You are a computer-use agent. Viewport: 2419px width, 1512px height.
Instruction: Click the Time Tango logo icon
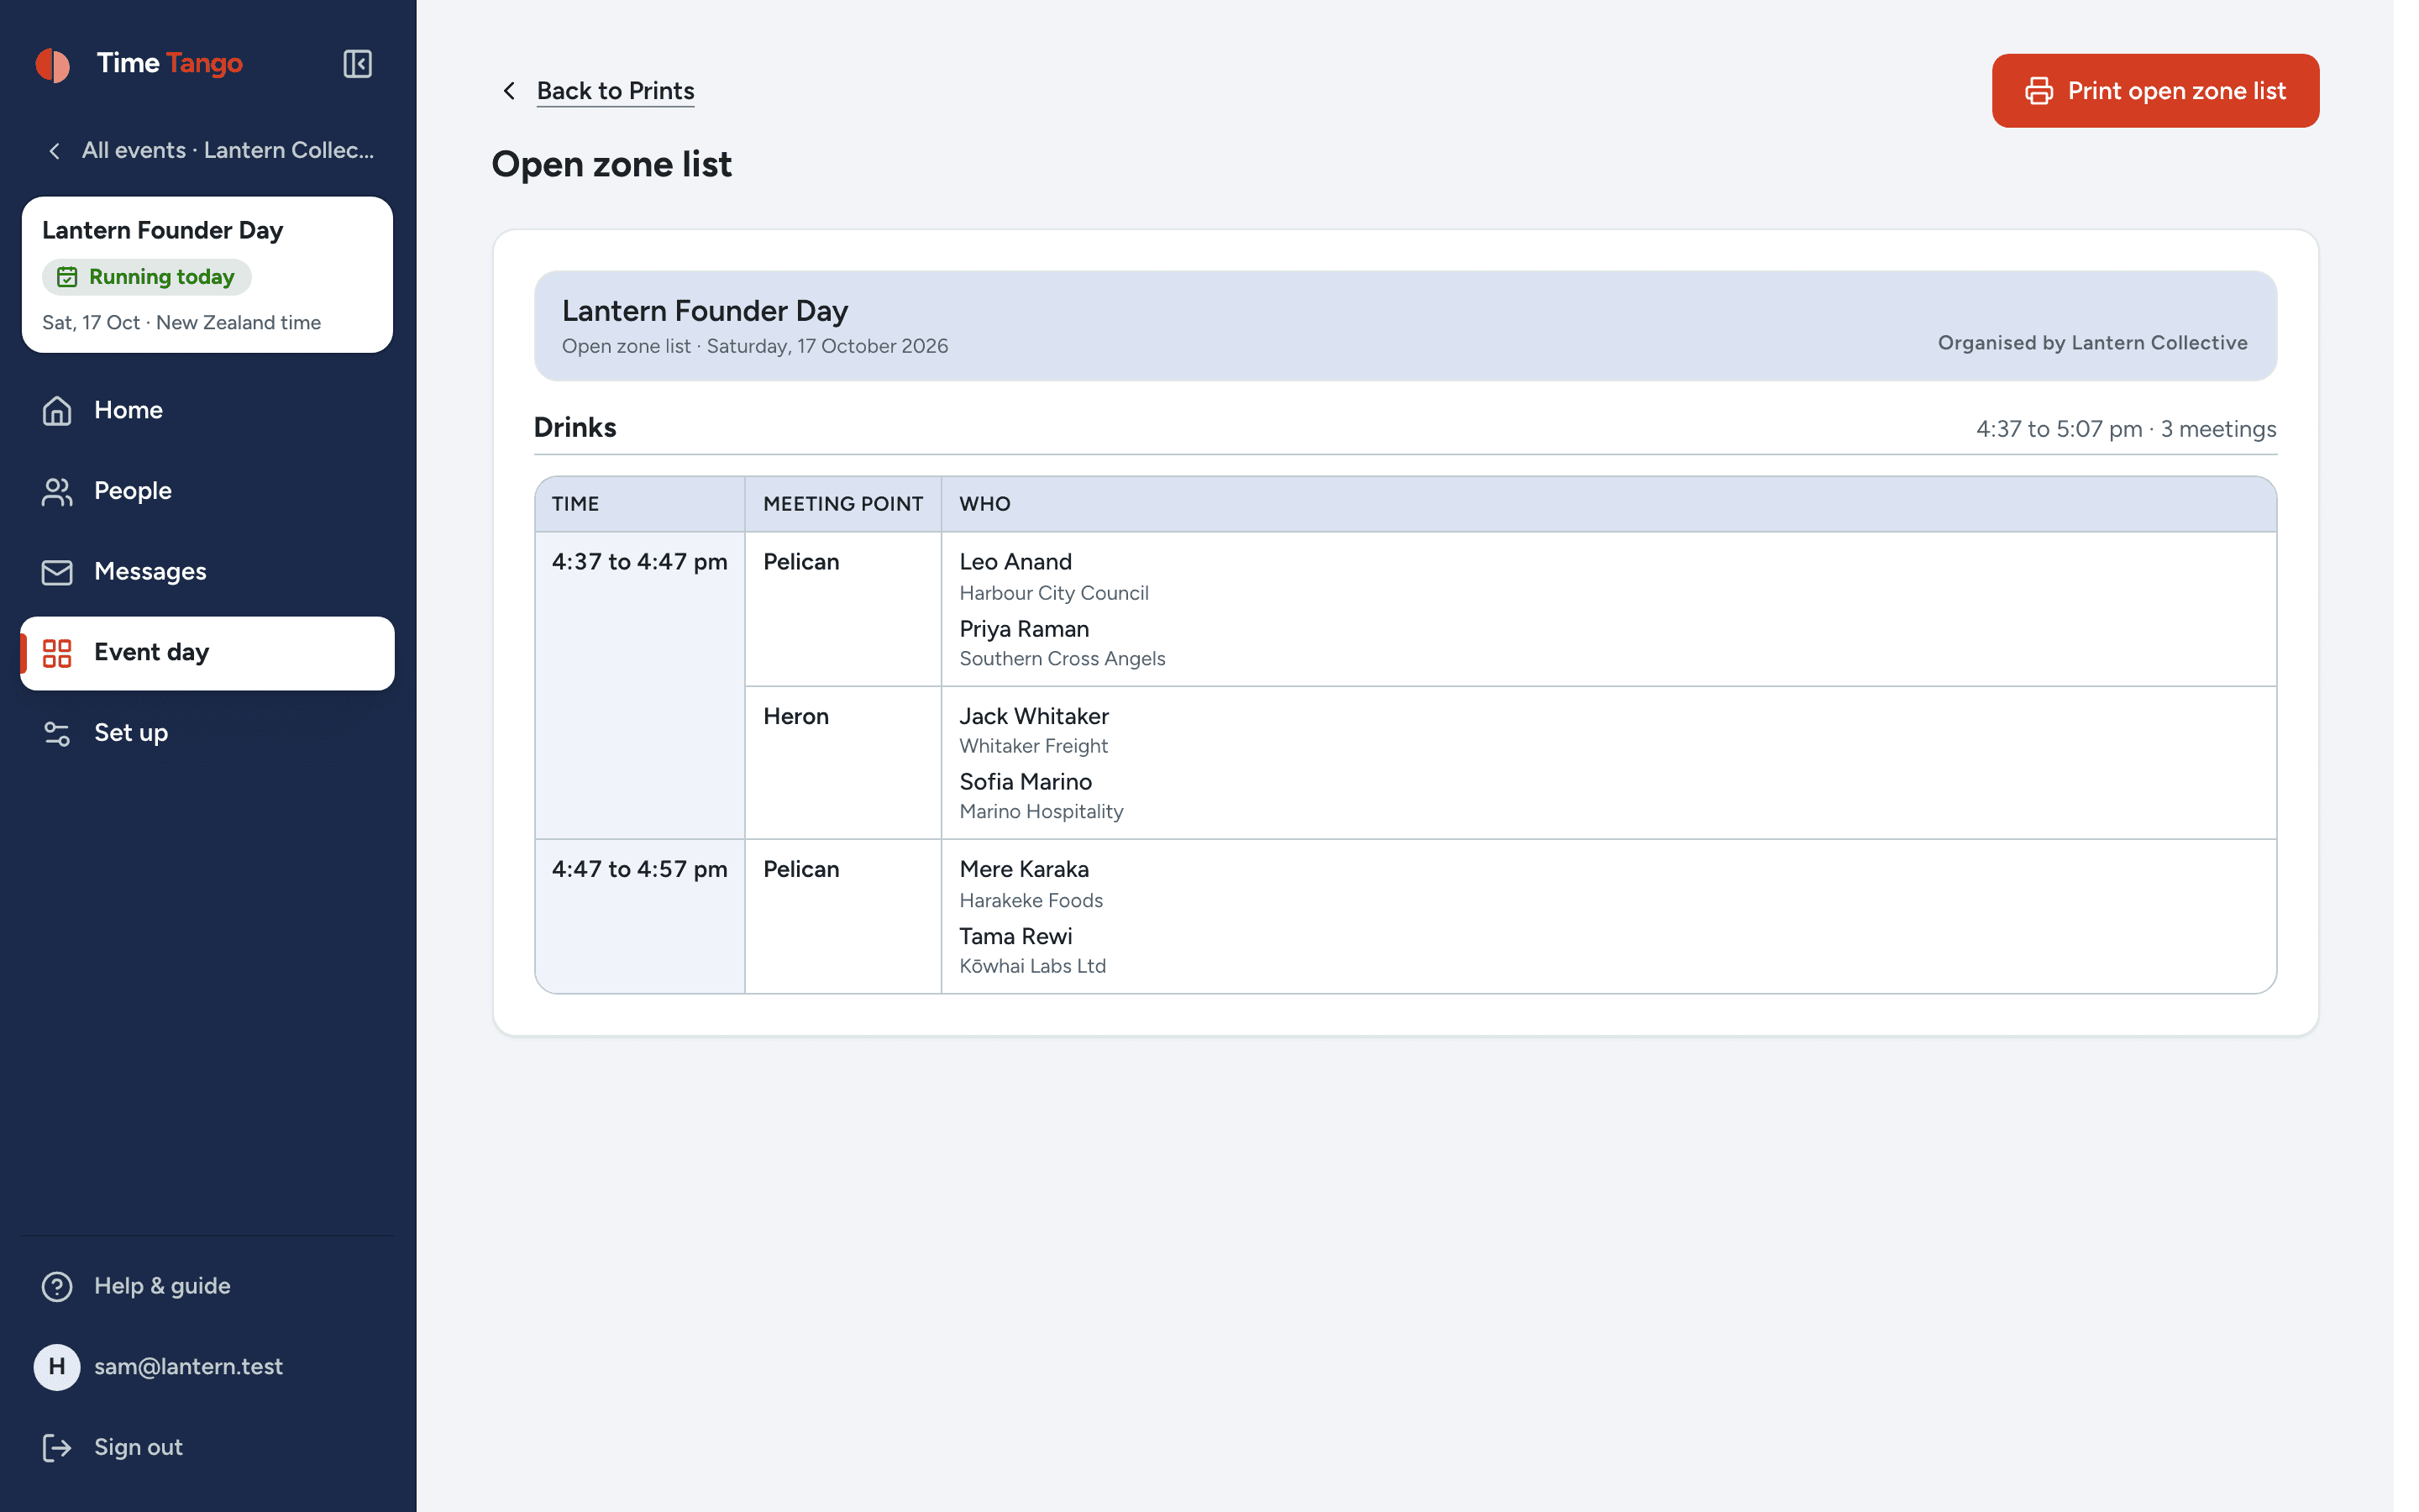pos(53,65)
